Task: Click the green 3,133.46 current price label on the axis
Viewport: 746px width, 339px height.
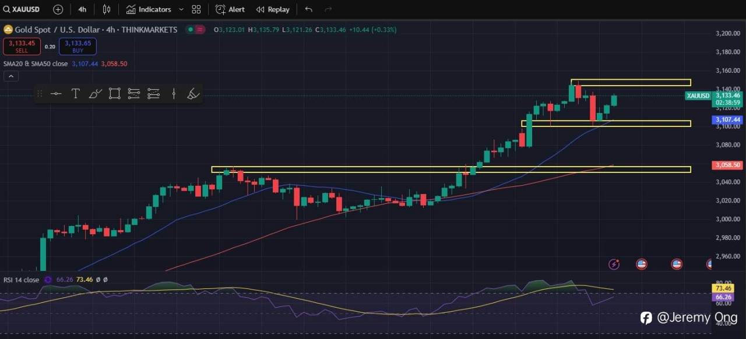Action: coord(728,95)
